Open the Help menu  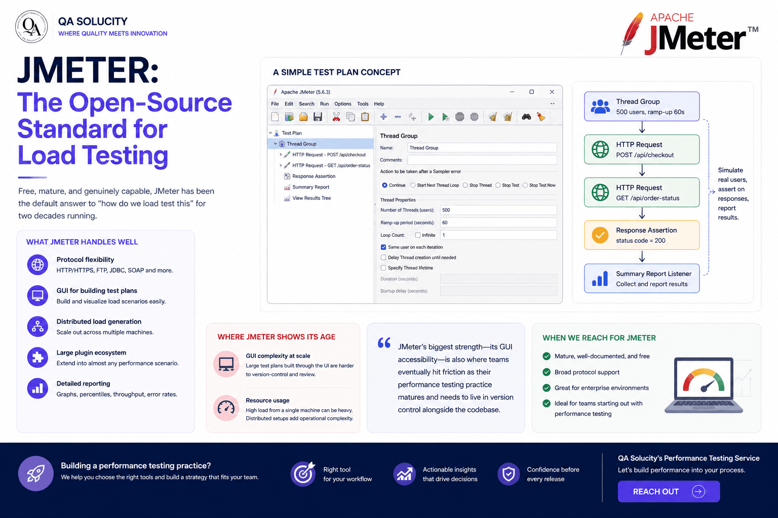379,104
